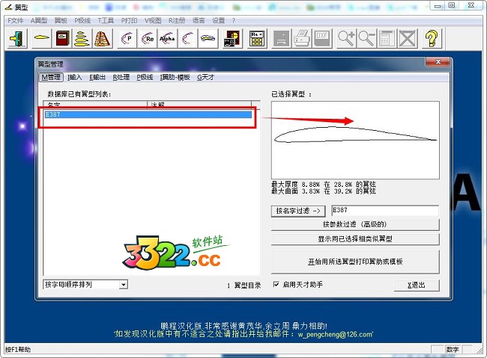
Task: Open the T工具 menu
Action: coord(106,20)
